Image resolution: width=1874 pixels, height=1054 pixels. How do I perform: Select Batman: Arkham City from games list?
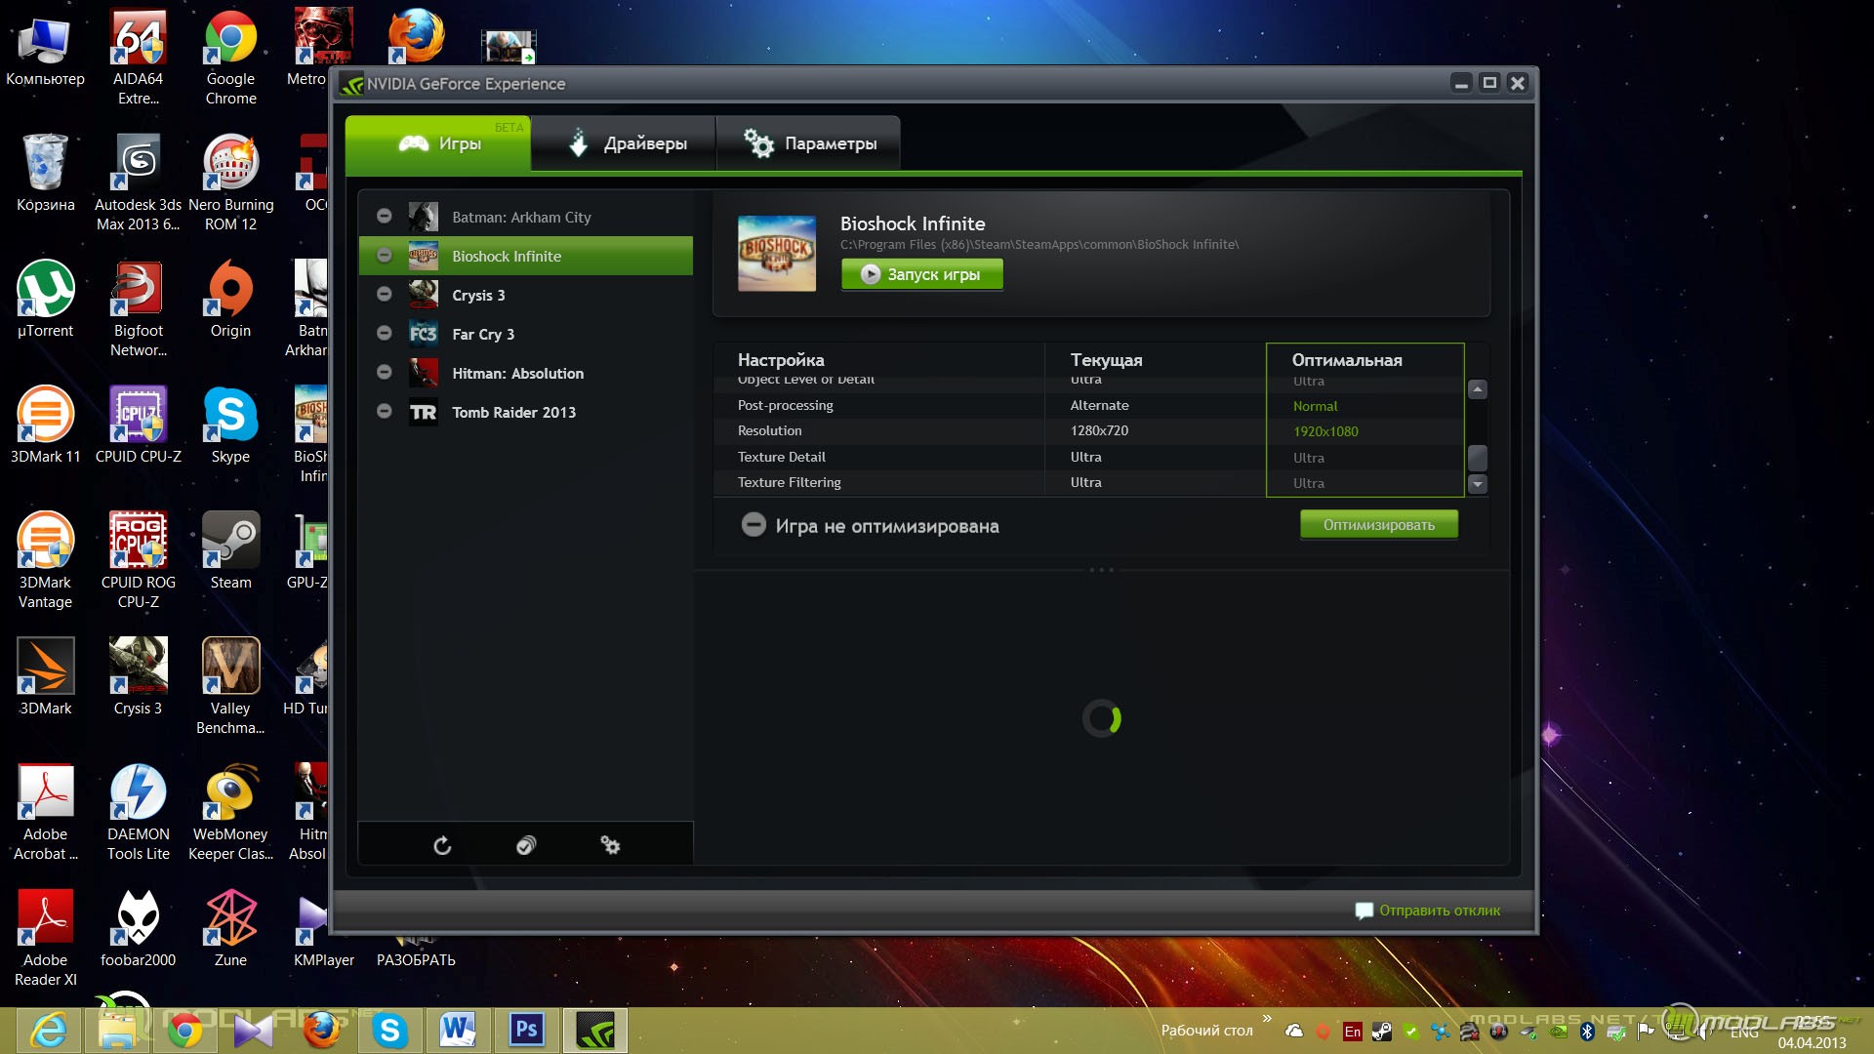pos(521,217)
